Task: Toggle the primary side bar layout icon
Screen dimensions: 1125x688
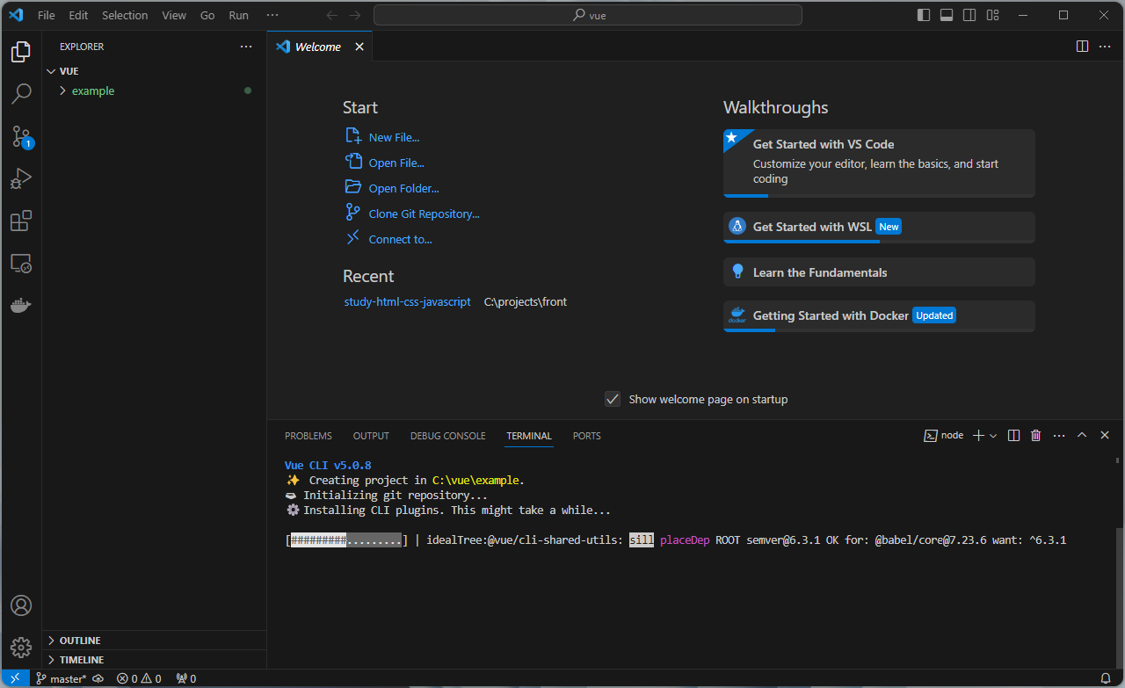Action: tap(924, 15)
